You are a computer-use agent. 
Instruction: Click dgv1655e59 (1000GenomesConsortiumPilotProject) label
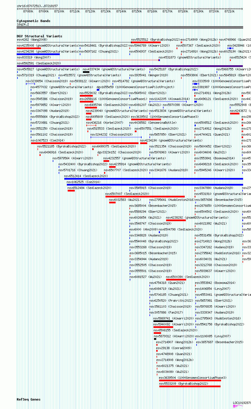pos(135,87)
